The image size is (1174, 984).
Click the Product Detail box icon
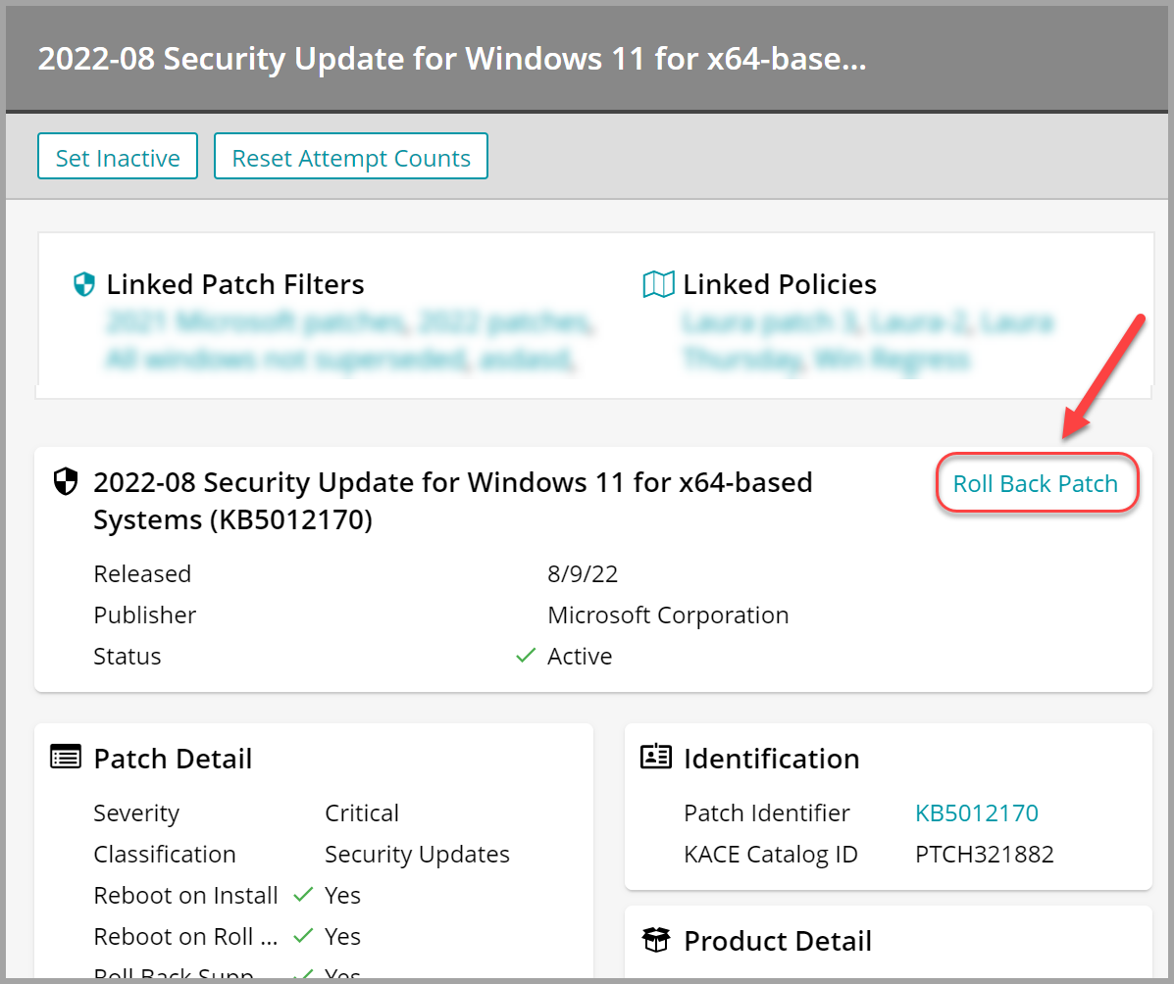coord(655,941)
